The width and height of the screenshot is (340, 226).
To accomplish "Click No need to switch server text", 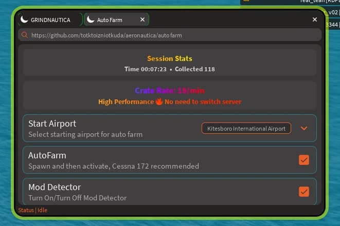I will [203, 102].
